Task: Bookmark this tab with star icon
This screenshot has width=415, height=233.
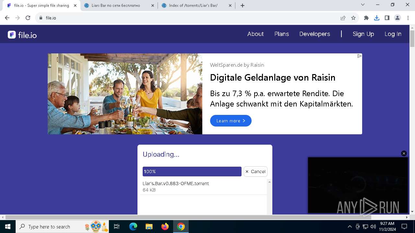Action: 353,18
